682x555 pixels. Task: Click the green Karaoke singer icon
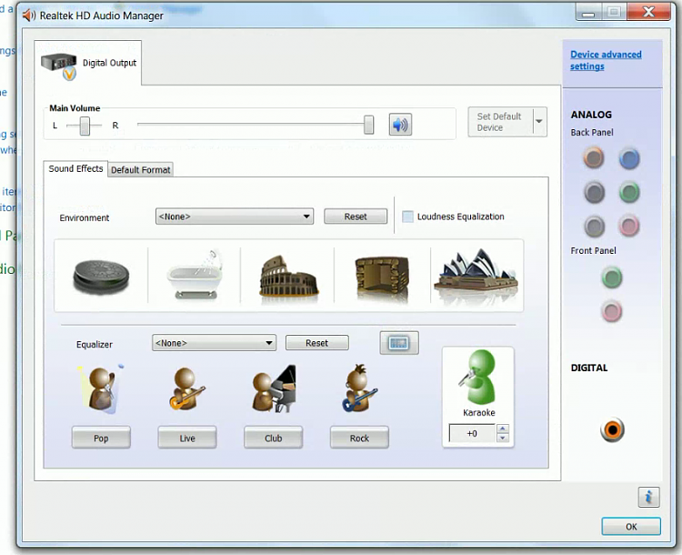pos(478,377)
